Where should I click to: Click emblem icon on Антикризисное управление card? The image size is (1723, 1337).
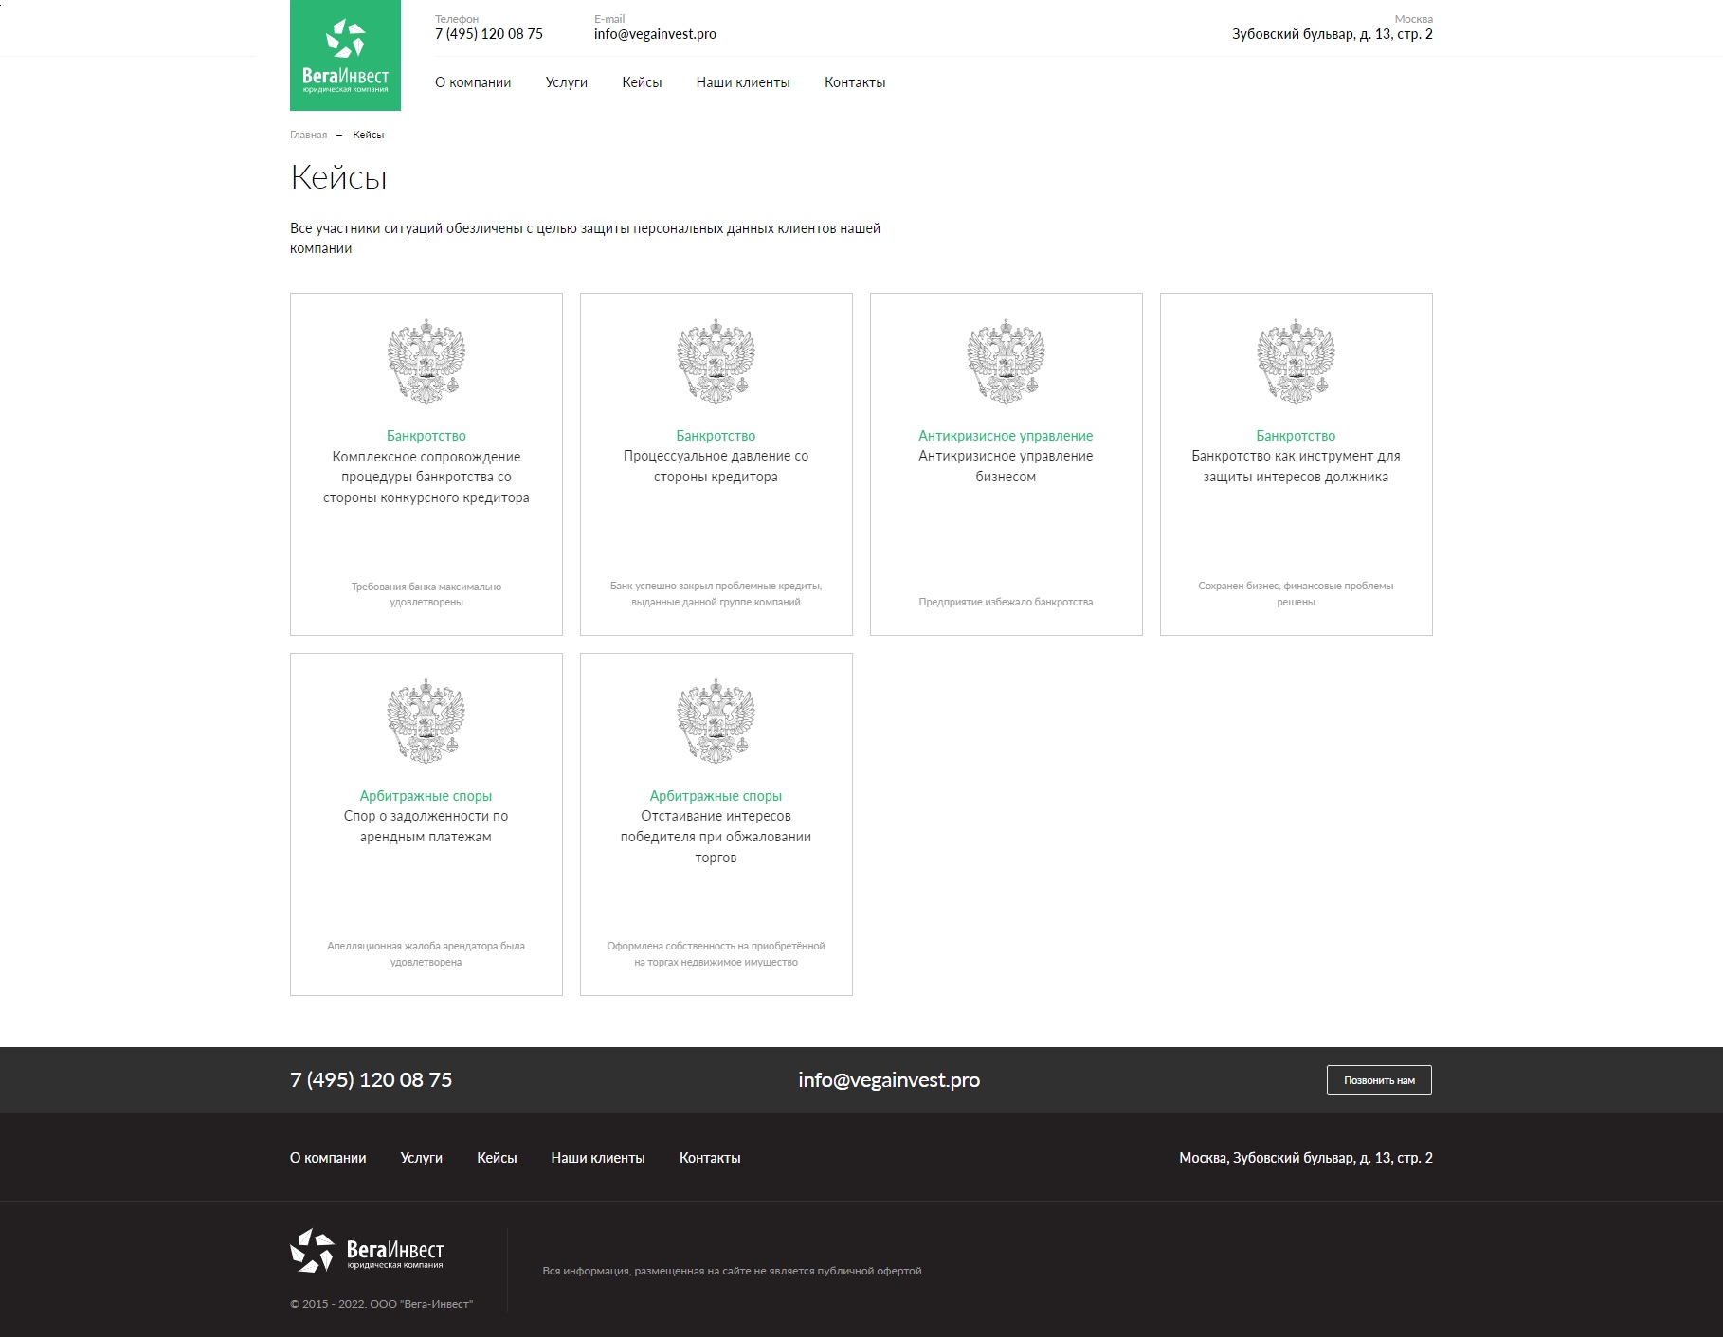[x=1006, y=362]
